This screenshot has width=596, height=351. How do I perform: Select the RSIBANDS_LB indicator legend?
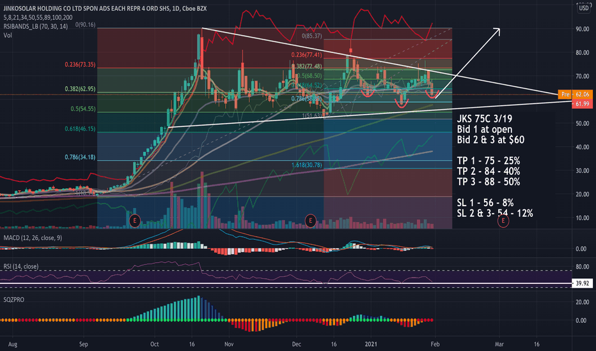(x=36, y=26)
